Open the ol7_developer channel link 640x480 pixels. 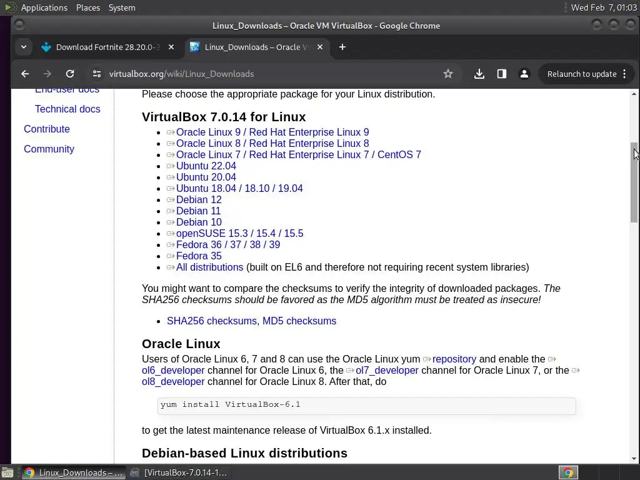click(387, 370)
